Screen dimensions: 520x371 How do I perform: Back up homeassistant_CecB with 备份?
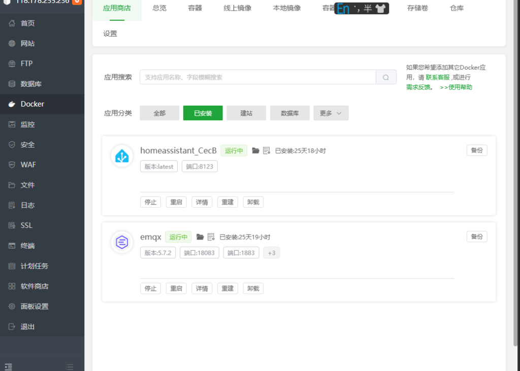(477, 150)
